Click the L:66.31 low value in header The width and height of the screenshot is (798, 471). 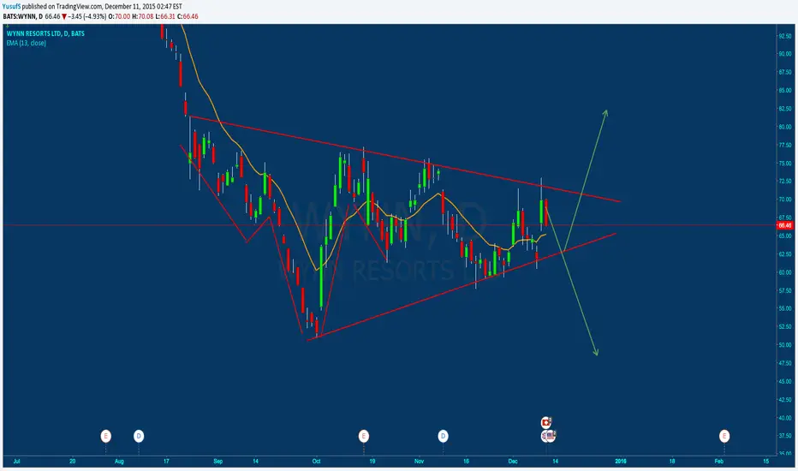coord(165,16)
